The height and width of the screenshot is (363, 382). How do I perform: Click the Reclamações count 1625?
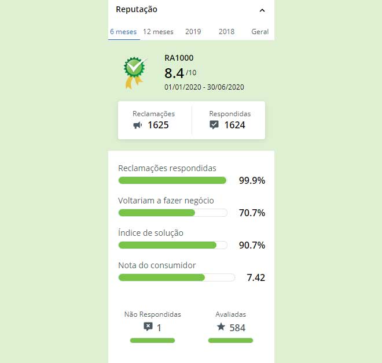[x=158, y=125]
